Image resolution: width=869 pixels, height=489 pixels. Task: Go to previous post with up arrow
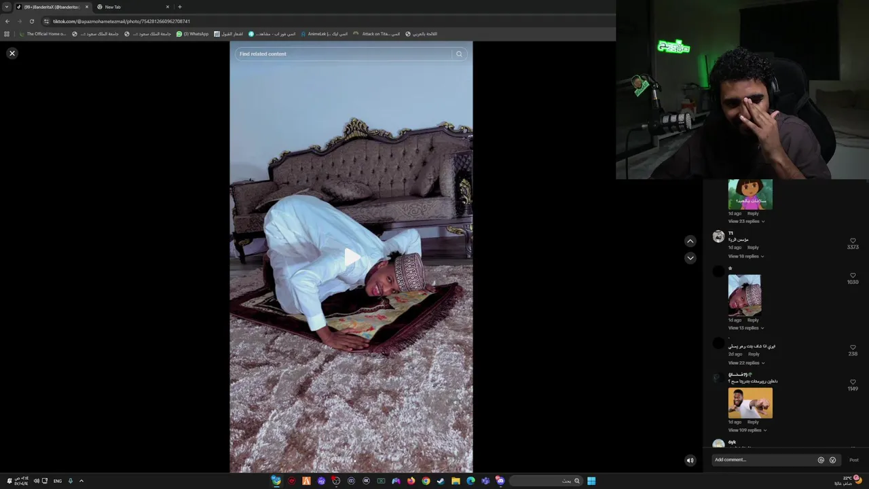690,241
